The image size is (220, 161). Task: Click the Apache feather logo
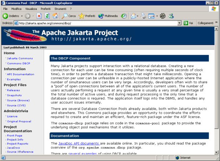(x=25, y=35)
